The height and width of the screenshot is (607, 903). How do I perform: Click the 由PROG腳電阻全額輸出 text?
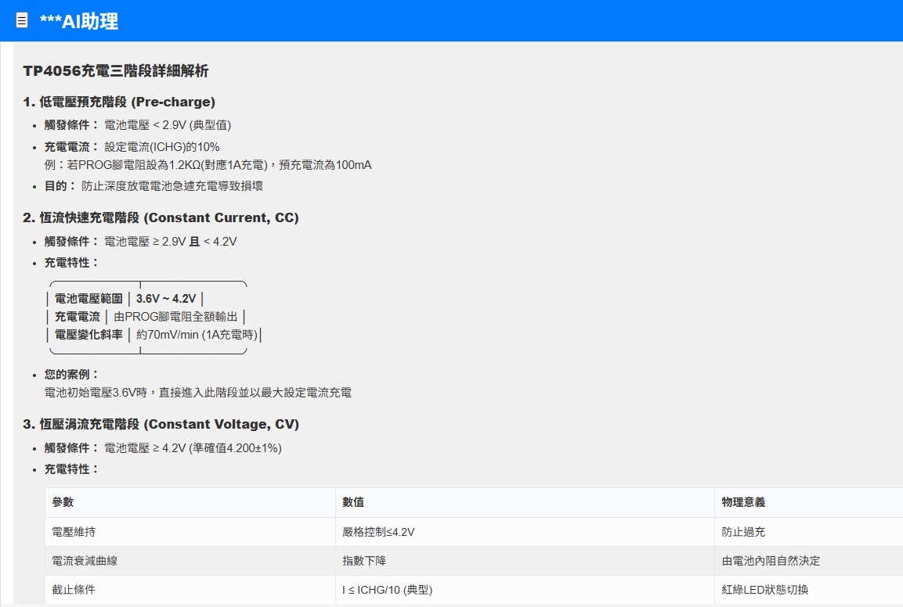click(x=175, y=317)
